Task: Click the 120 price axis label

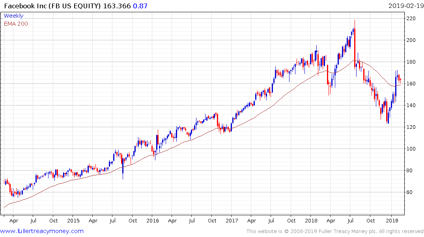Action: click(411, 127)
